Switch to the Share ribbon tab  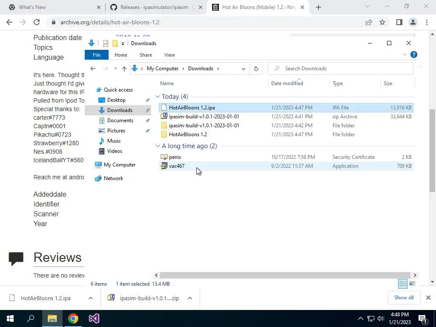(146, 55)
